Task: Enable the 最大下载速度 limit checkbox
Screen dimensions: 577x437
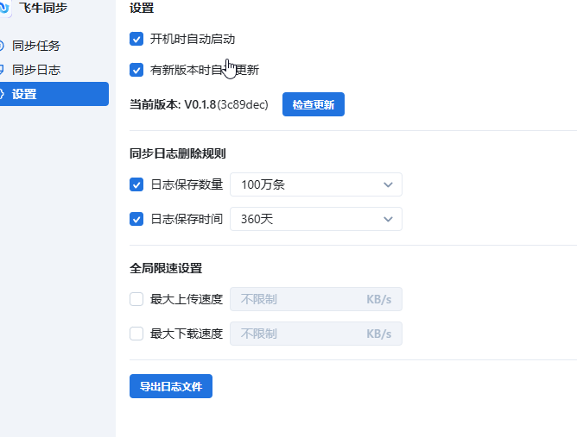Action: tap(136, 334)
